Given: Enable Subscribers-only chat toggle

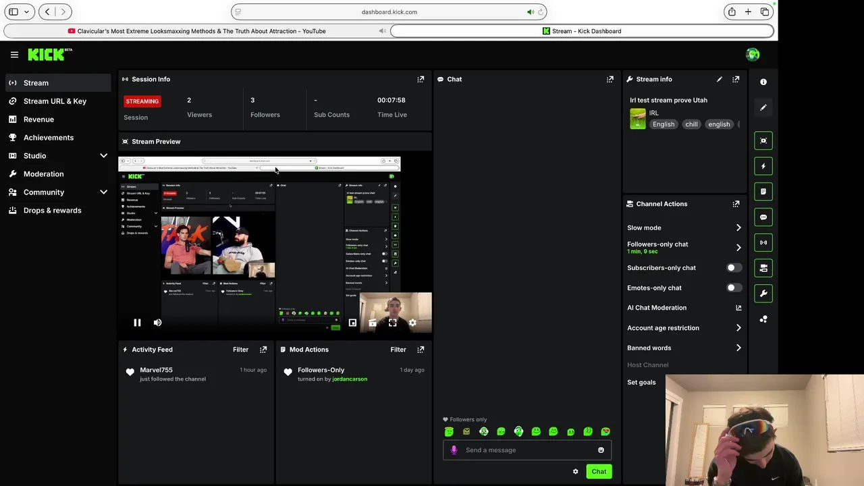Looking at the screenshot, I should (x=734, y=267).
